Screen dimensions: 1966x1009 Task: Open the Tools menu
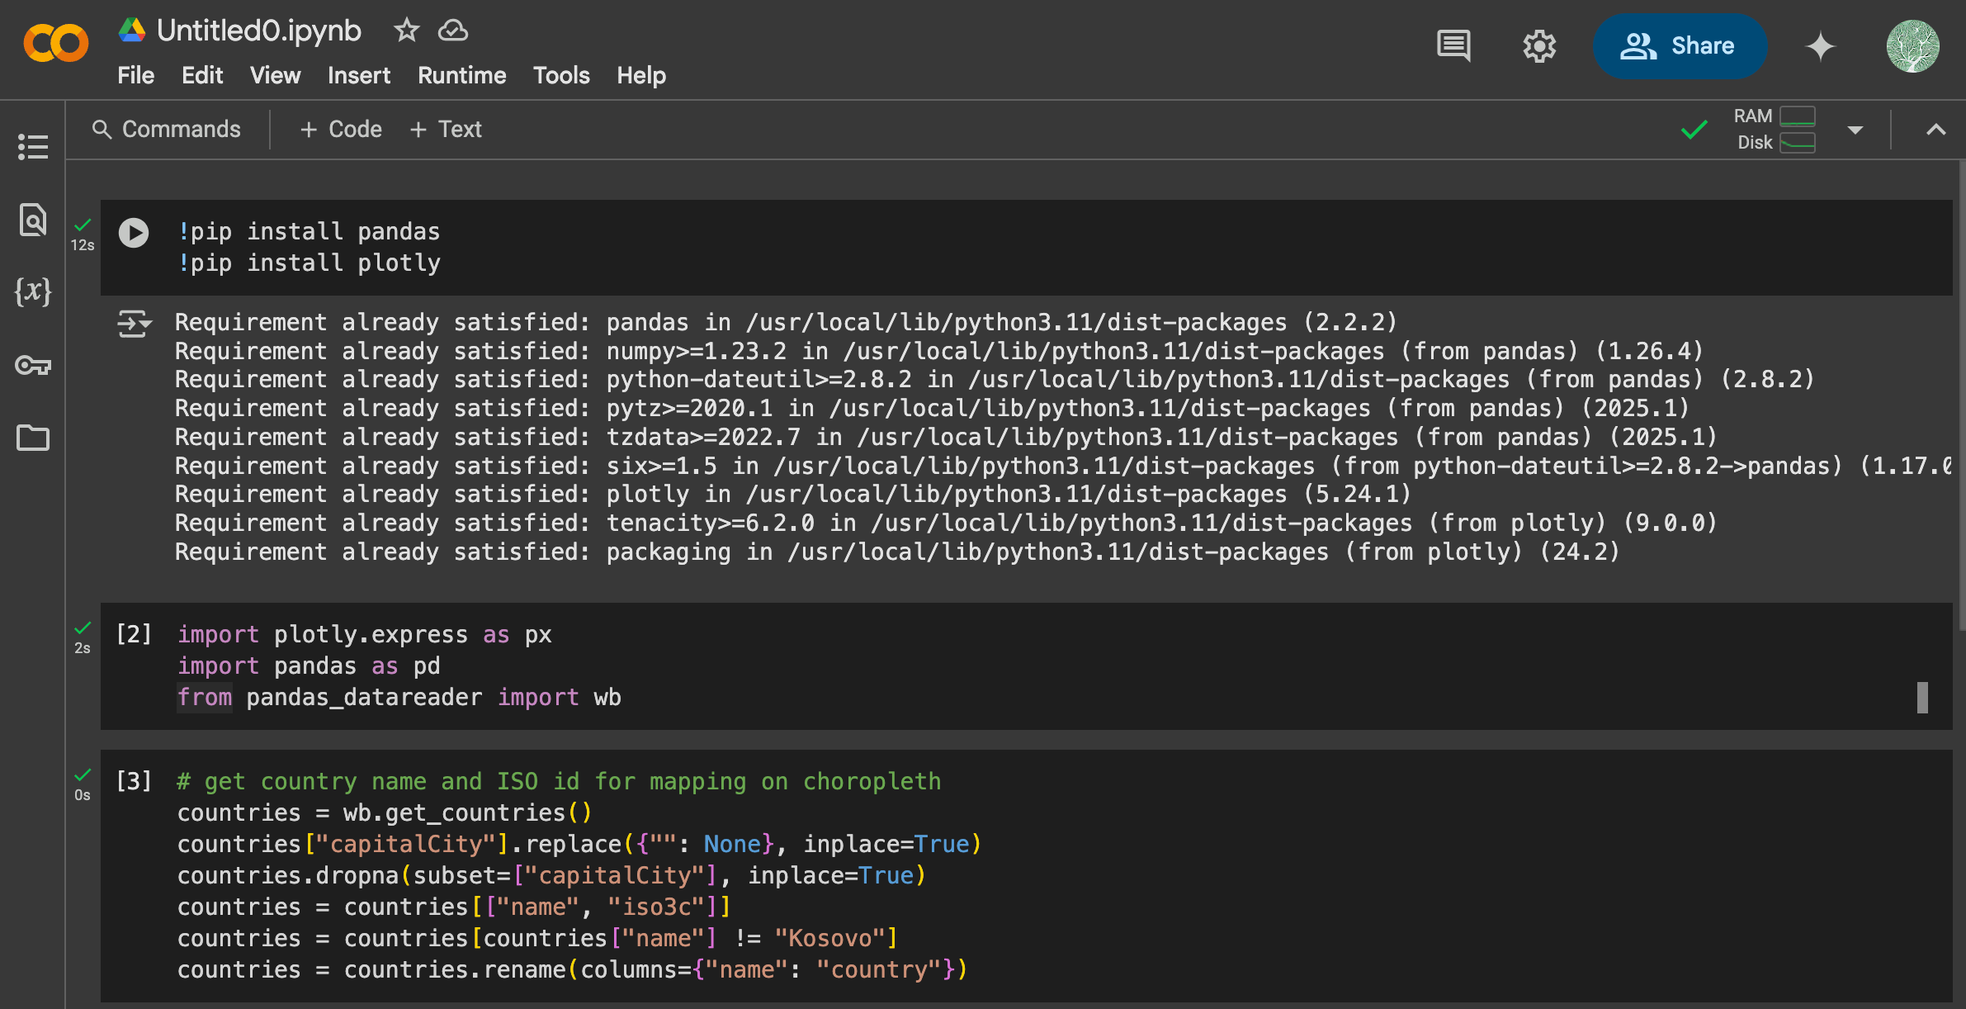[x=561, y=76]
